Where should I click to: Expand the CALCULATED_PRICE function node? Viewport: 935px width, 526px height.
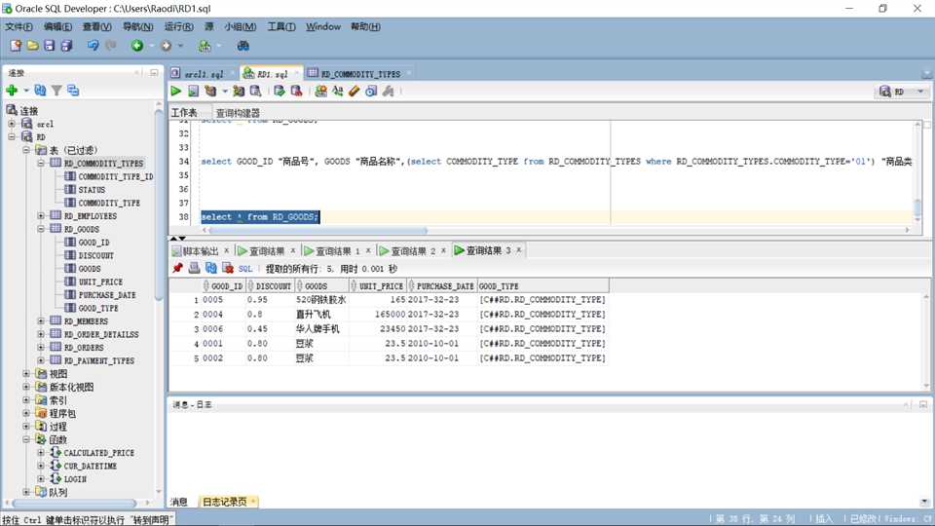pyautogui.click(x=41, y=453)
